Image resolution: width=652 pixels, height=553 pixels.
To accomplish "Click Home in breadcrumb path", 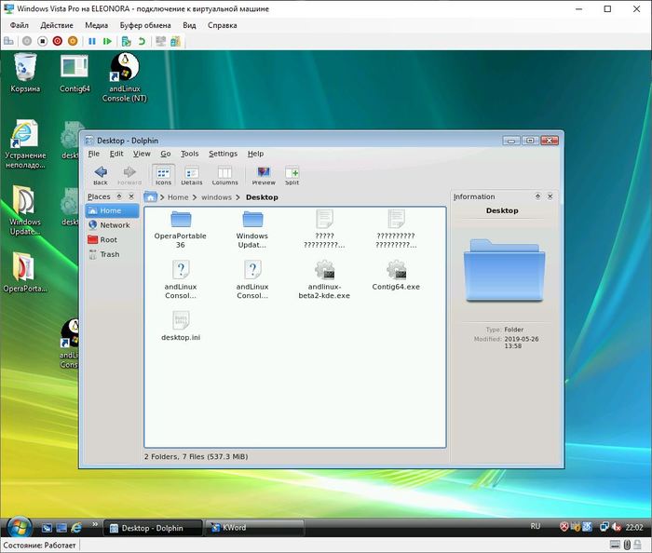I will (x=178, y=197).
